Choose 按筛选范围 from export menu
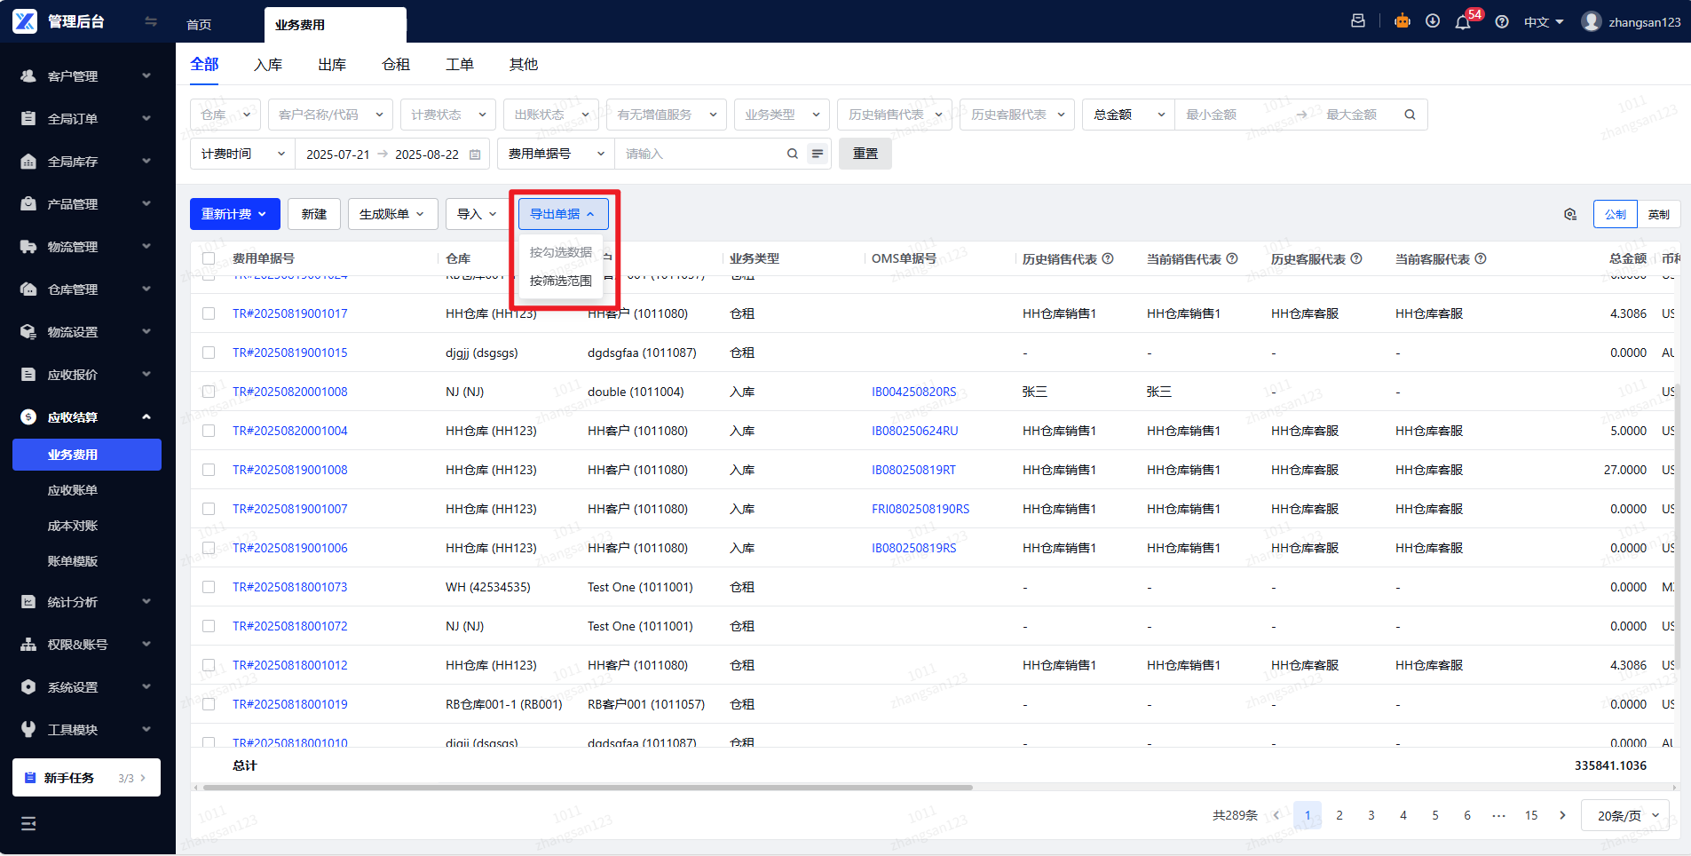This screenshot has width=1691, height=856. pyautogui.click(x=560, y=281)
